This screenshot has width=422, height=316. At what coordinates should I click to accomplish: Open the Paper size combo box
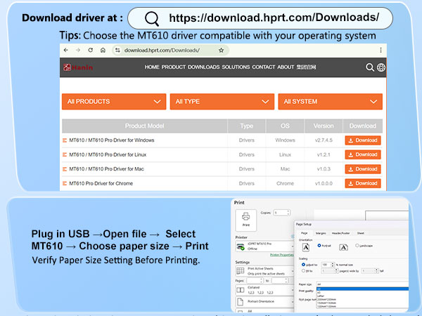[362, 284]
